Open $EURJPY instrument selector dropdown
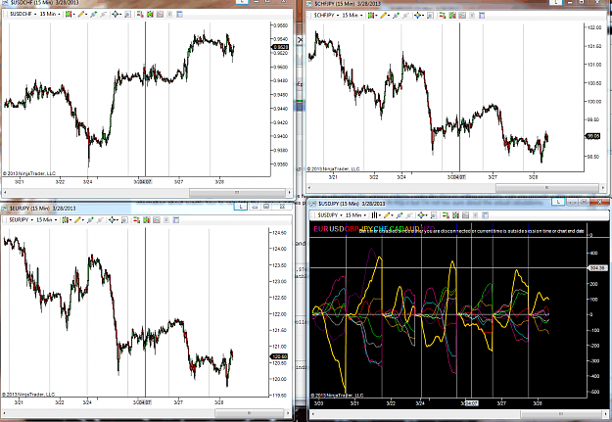The image size is (612, 422). pyautogui.click(x=21, y=219)
